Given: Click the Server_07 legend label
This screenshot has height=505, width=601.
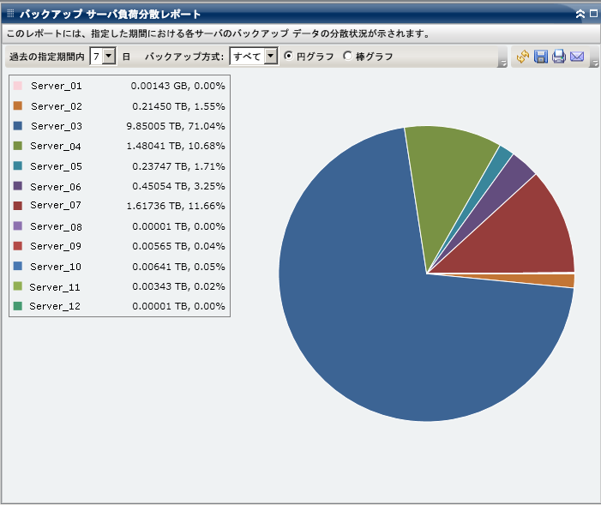Looking at the screenshot, I should (56, 206).
